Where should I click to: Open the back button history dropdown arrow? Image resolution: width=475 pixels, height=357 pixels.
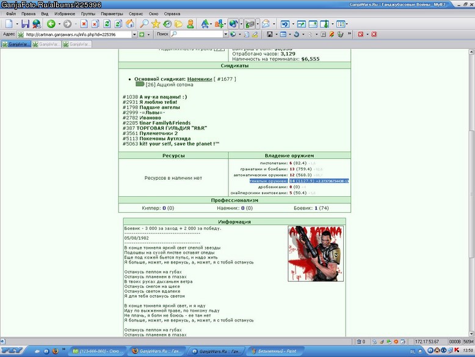click(59, 24)
